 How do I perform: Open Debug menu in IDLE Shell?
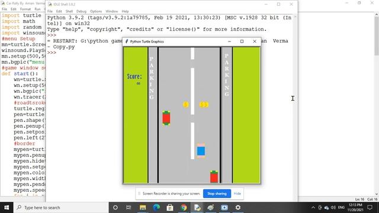click(81, 11)
